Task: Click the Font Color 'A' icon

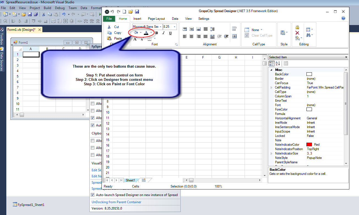Action: click(x=146, y=33)
